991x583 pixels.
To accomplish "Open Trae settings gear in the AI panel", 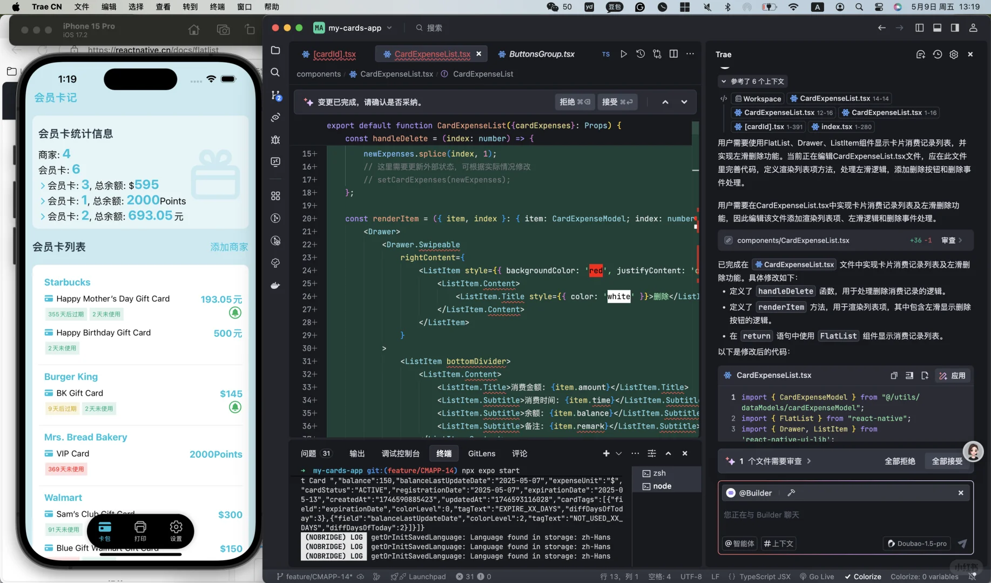I will (954, 54).
